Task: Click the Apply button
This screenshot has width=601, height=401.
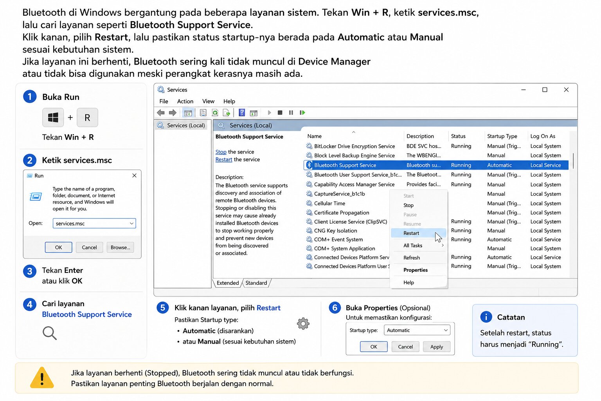Action: click(437, 347)
